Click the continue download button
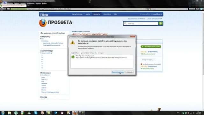 click(x=148, y=60)
